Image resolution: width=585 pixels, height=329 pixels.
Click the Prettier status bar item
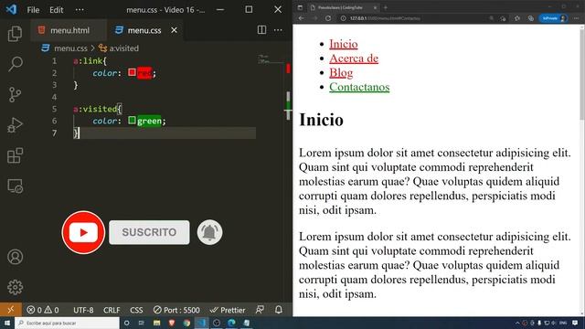(228, 310)
